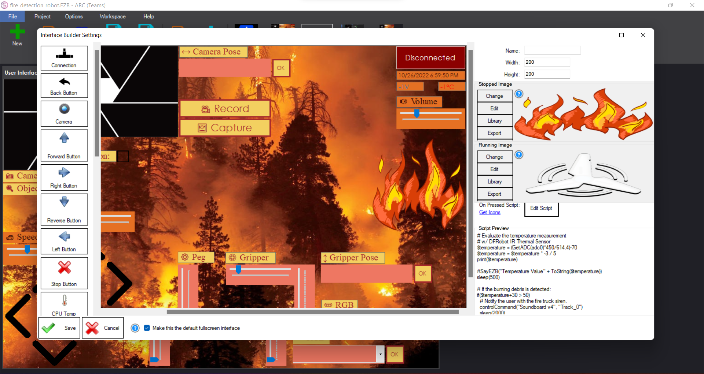Cancel the interface builder settings
Viewport: 704px width, 374px height.
[x=103, y=328]
